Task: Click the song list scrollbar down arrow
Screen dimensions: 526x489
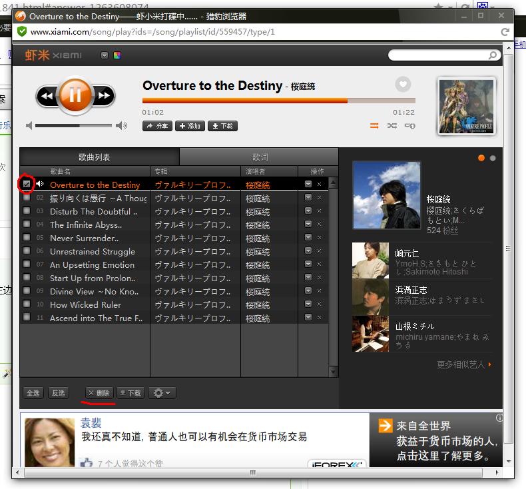Action: coord(333,372)
